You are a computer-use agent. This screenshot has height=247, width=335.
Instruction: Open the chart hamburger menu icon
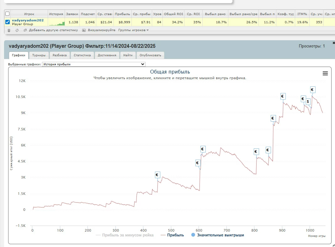point(325,73)
